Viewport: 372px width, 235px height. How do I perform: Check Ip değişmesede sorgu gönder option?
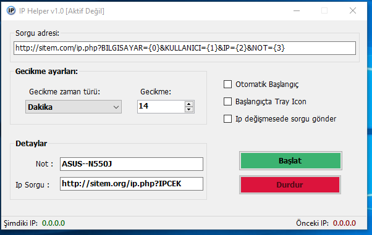point(228,118)
